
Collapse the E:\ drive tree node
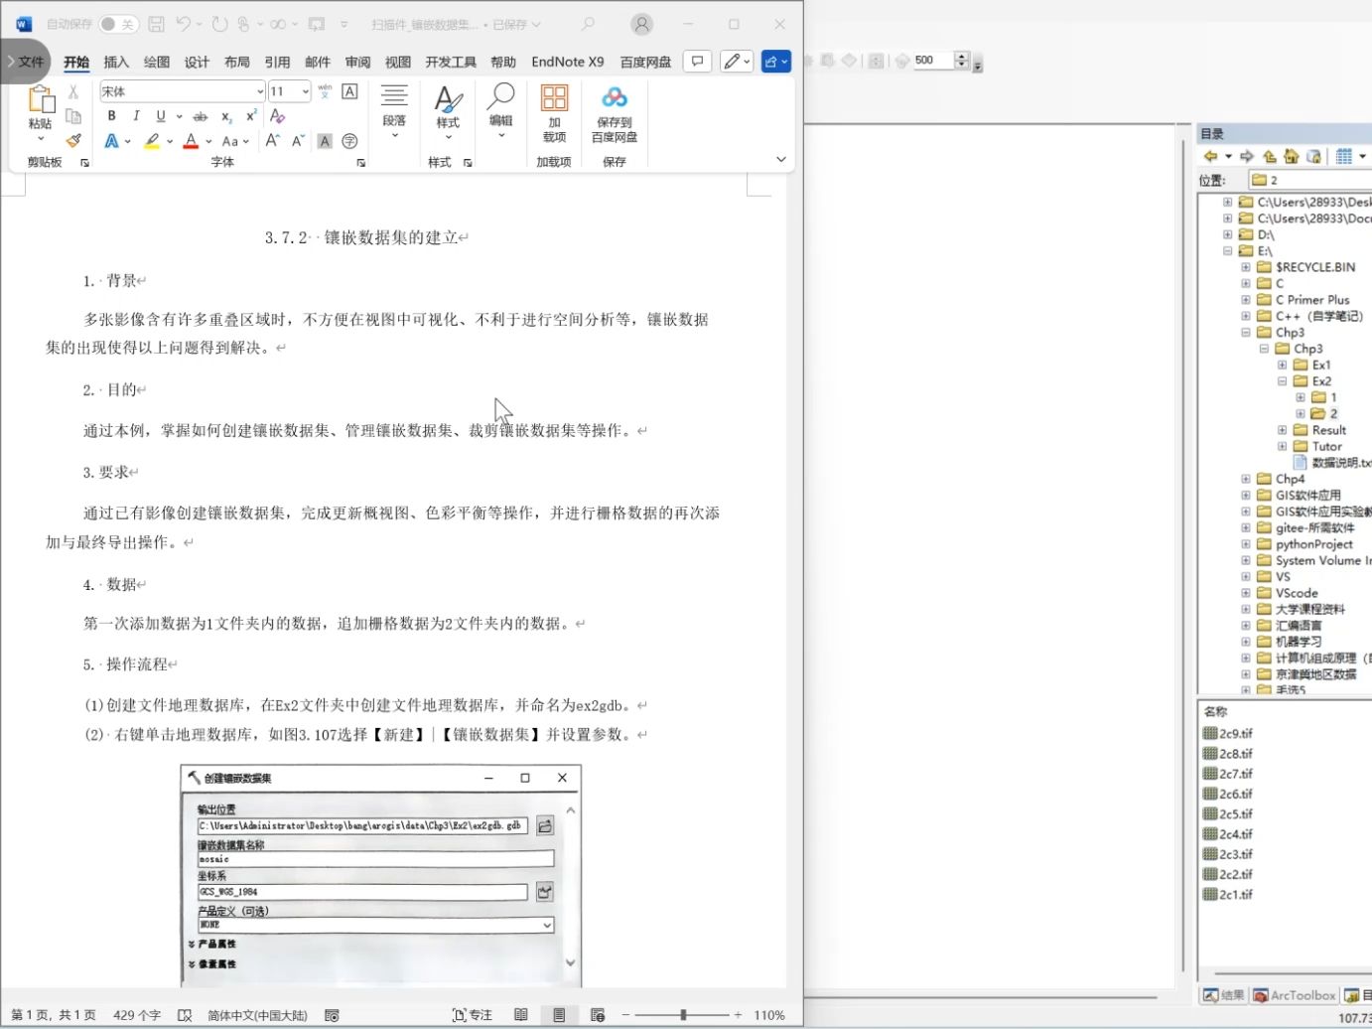(x=1228, y=251)
